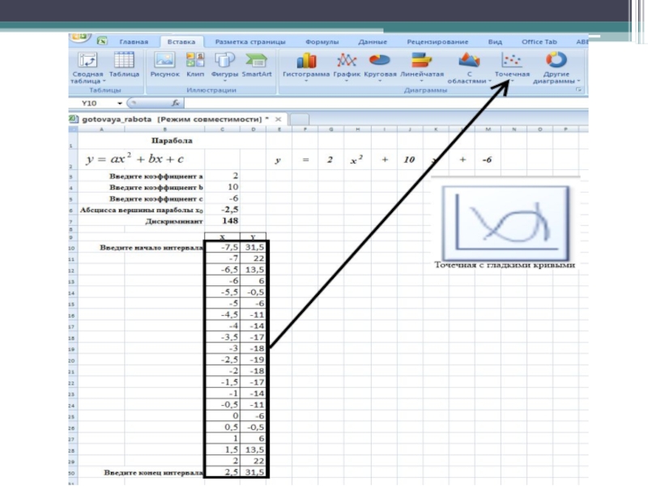Select row 10 header
Viewport: 648px width, 486px height.
[x=73, y=248]
